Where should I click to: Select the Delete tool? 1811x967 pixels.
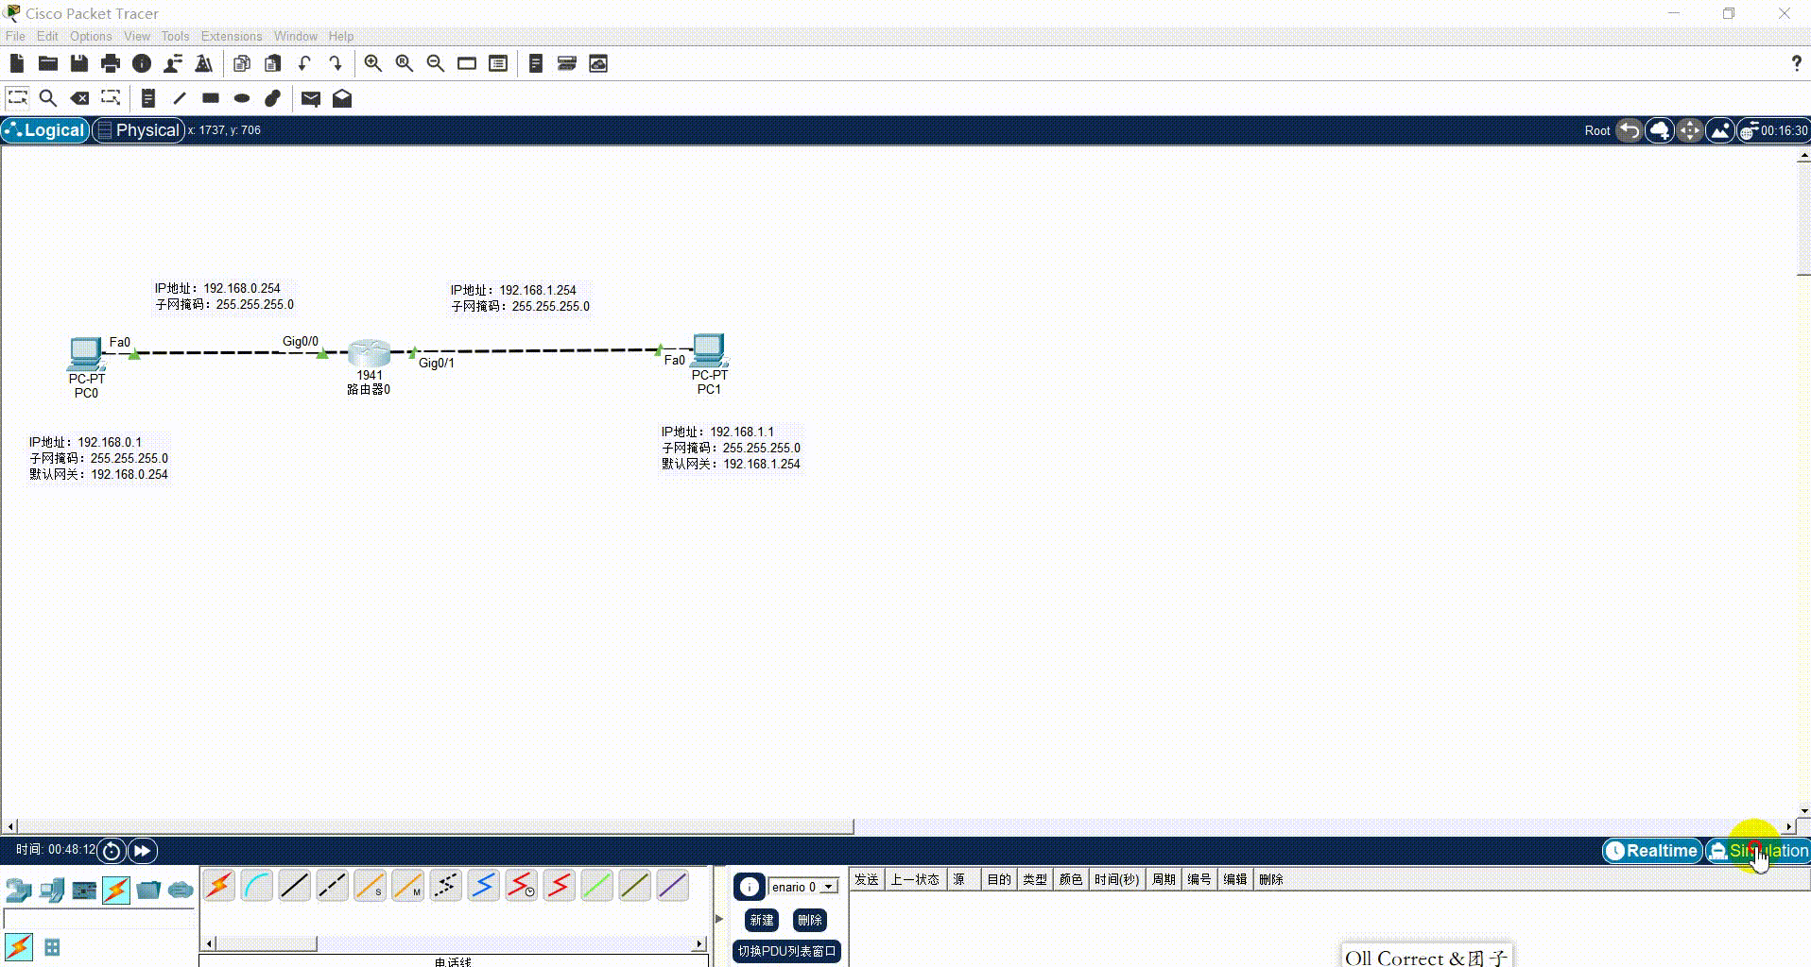[x=79, y=97]
